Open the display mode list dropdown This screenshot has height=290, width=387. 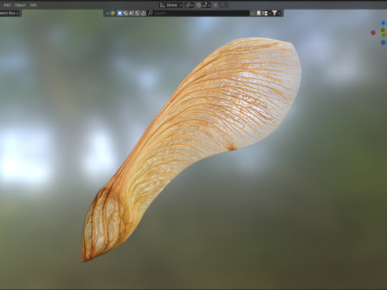[266, 13]
